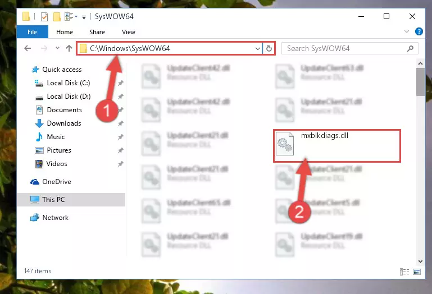Screen dimensions: 432x294
Task: Open Local Disk (D:) in sidebar
Action: point(69,97)
